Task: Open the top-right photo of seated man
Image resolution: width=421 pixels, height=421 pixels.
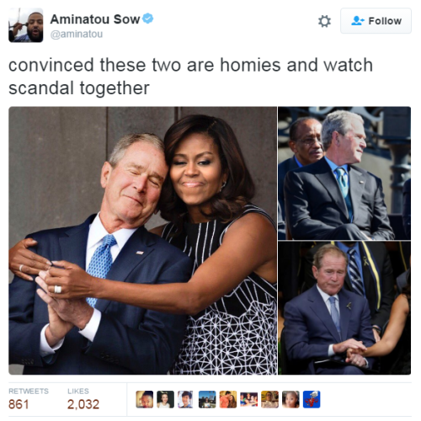Action: coord(344,173)
